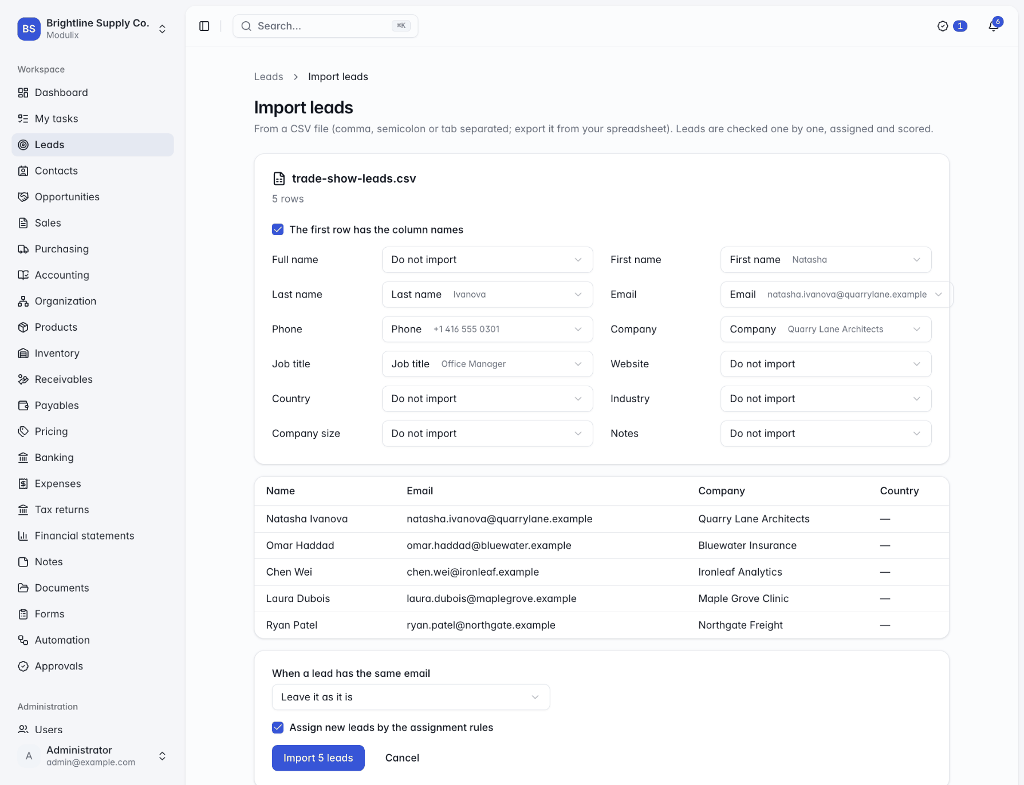Open pending approvals check badge
This screenshot has height=785, width=1024.
click(x=952, y=26)
